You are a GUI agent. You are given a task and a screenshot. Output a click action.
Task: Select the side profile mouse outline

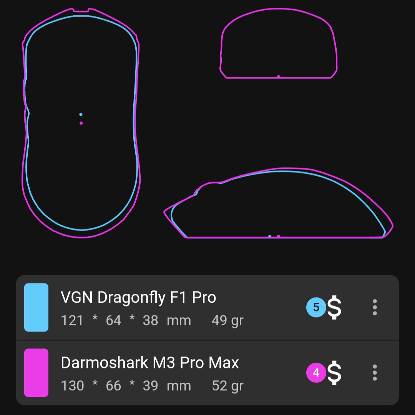pos(279,203)
